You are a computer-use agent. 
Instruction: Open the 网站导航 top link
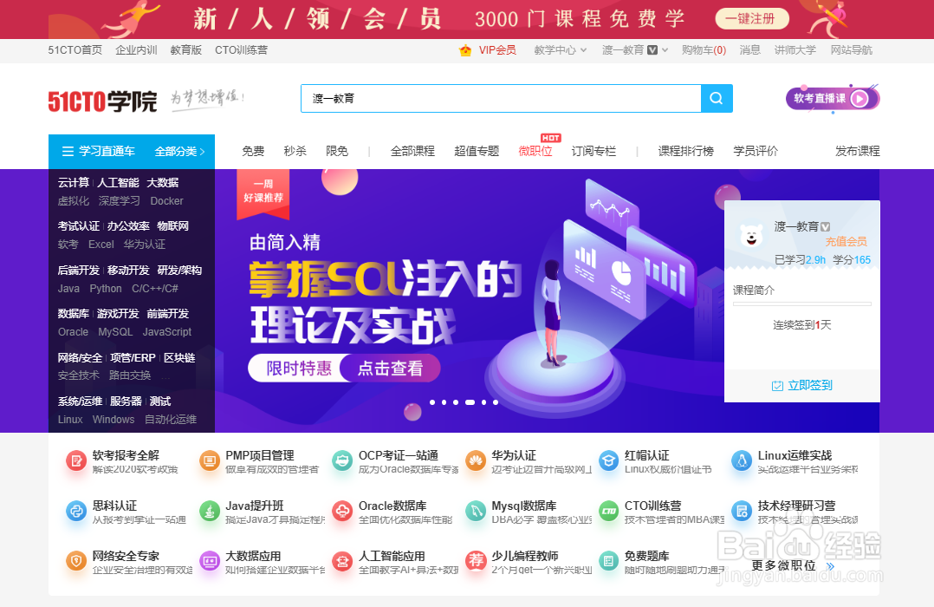851,50
